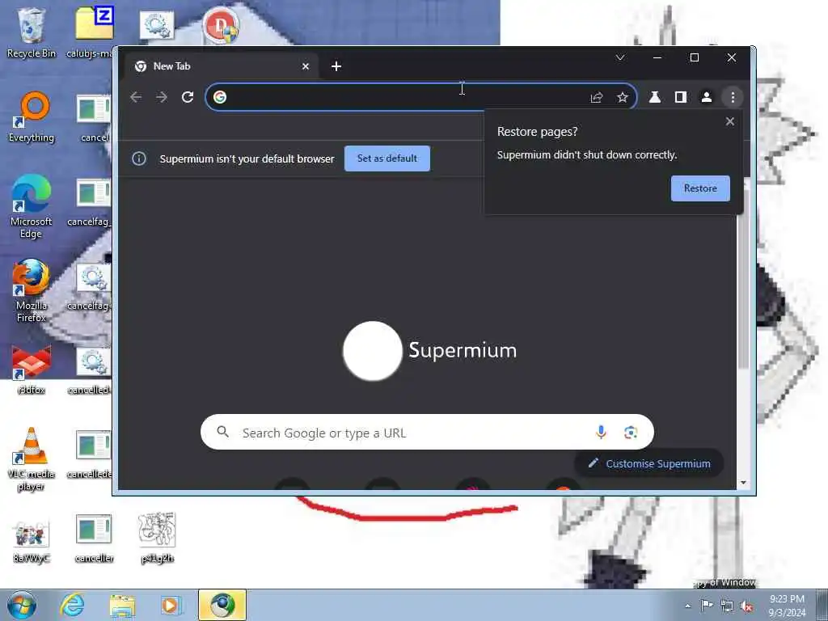Show hidden tray icons arrow
The width and height of the screenshot is (828, 621).
point(687,606)
